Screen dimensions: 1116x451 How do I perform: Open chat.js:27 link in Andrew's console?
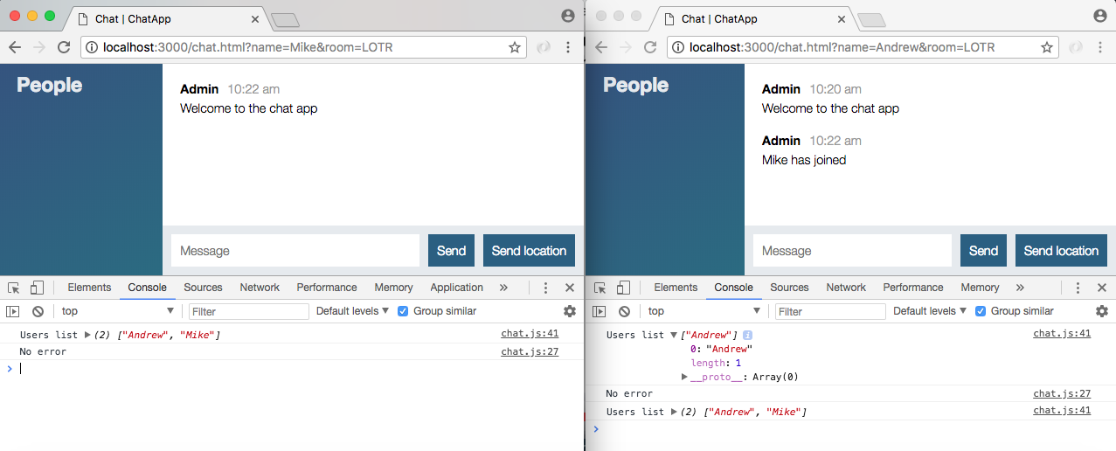pyautogui.click(x=1062, y=394)
